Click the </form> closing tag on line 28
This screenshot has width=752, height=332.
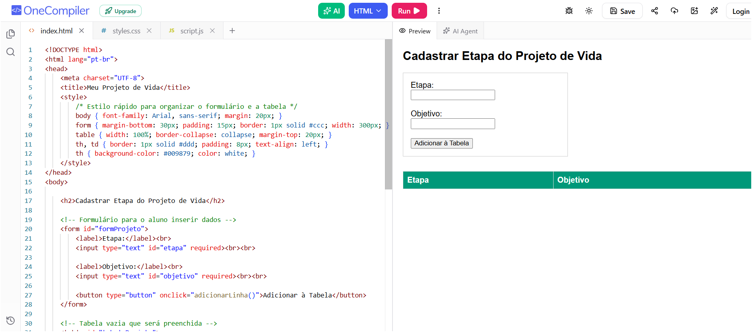tap(74, 305)
